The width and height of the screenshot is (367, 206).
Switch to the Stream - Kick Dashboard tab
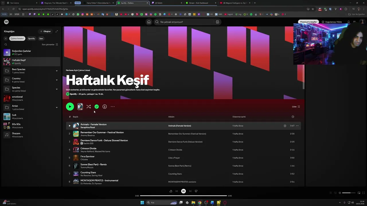pyautogui.click(x=200, y=3)
